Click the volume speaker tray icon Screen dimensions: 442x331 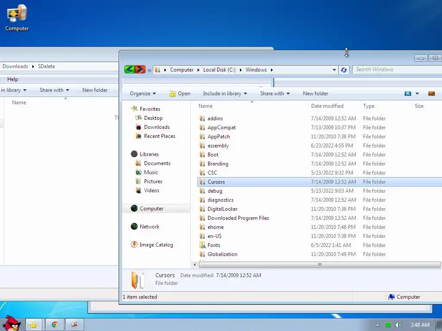[x=398, y=325]
